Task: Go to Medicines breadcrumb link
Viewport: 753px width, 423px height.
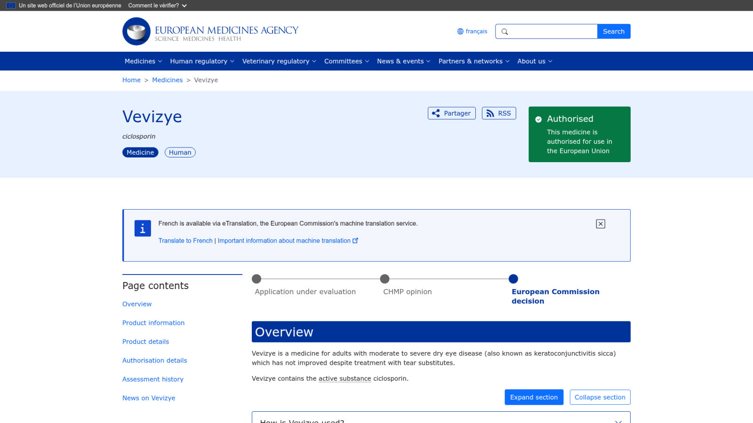Action: click(167, 80)
